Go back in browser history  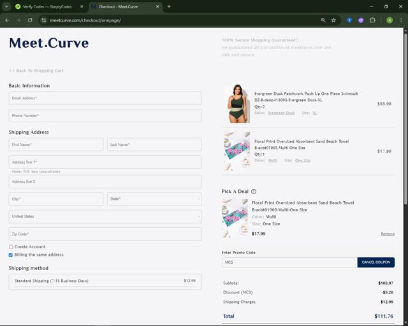(7, 20)
